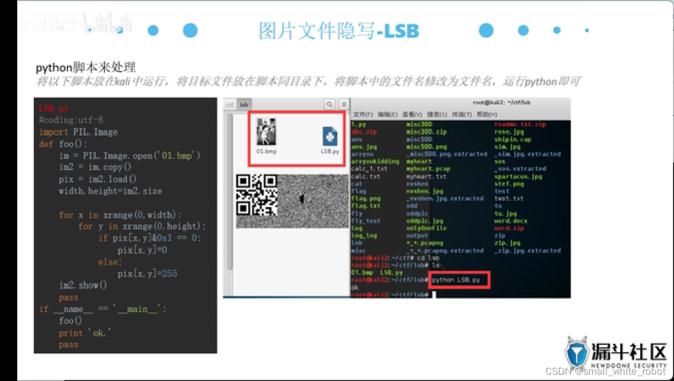Open the 帮助(H) terminal menu
Screen dimensions: 674x381
[487, 114]
